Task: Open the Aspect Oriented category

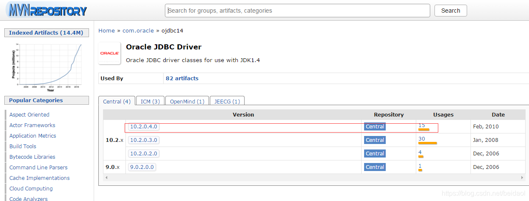Action: tap(29, 114)
